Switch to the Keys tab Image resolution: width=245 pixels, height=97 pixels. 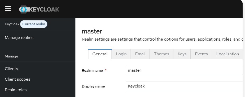[x=182, y=54]
